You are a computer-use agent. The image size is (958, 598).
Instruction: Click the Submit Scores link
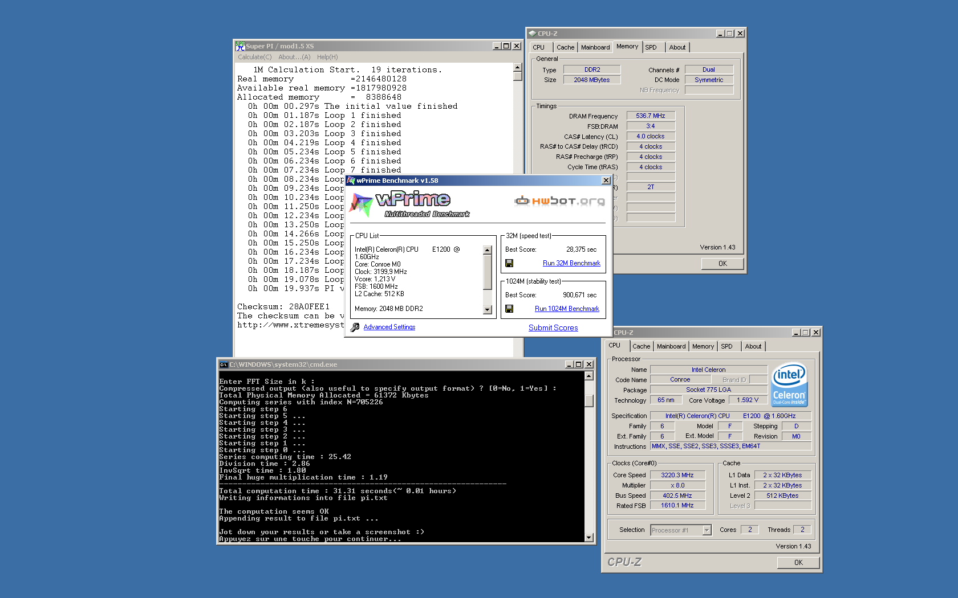553,327
